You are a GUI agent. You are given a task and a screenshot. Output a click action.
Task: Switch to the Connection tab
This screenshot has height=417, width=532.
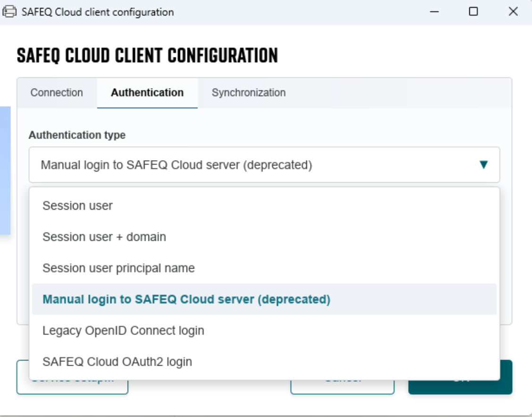[x=57, y=93]
